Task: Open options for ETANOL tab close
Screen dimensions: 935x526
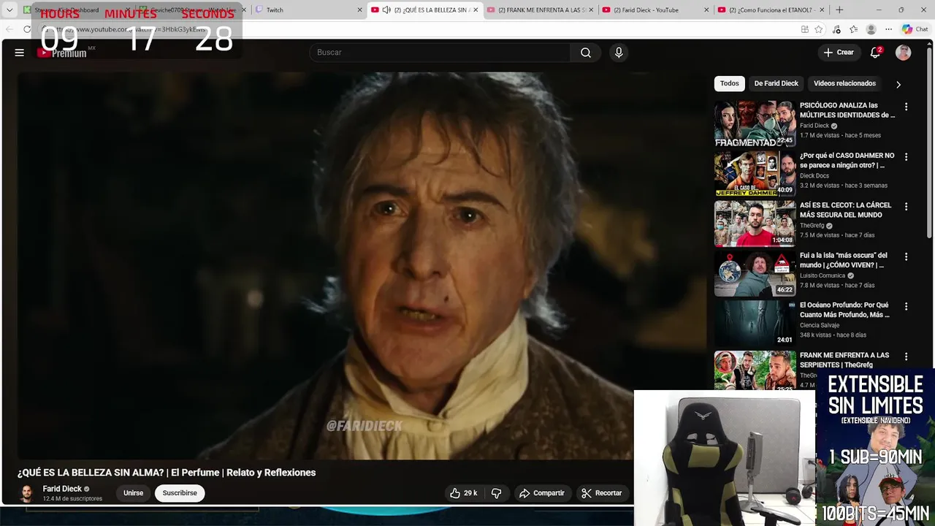Action: pyautogui.click(x=822, y=9)
